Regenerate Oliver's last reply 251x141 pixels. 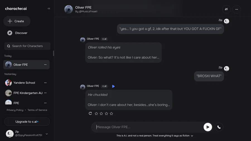pos(90,113)
